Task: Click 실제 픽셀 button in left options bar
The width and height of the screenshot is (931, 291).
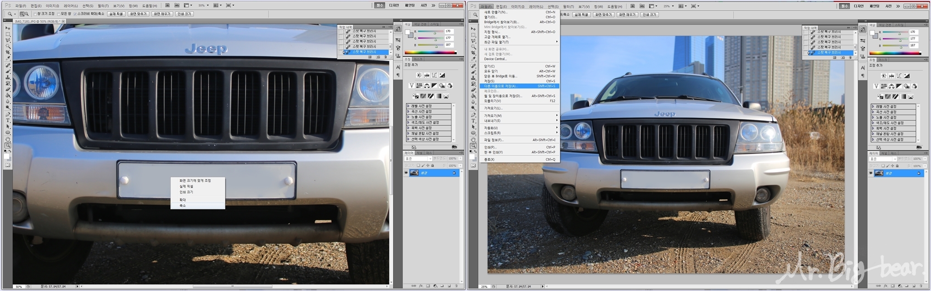Action: coord(116,14)
